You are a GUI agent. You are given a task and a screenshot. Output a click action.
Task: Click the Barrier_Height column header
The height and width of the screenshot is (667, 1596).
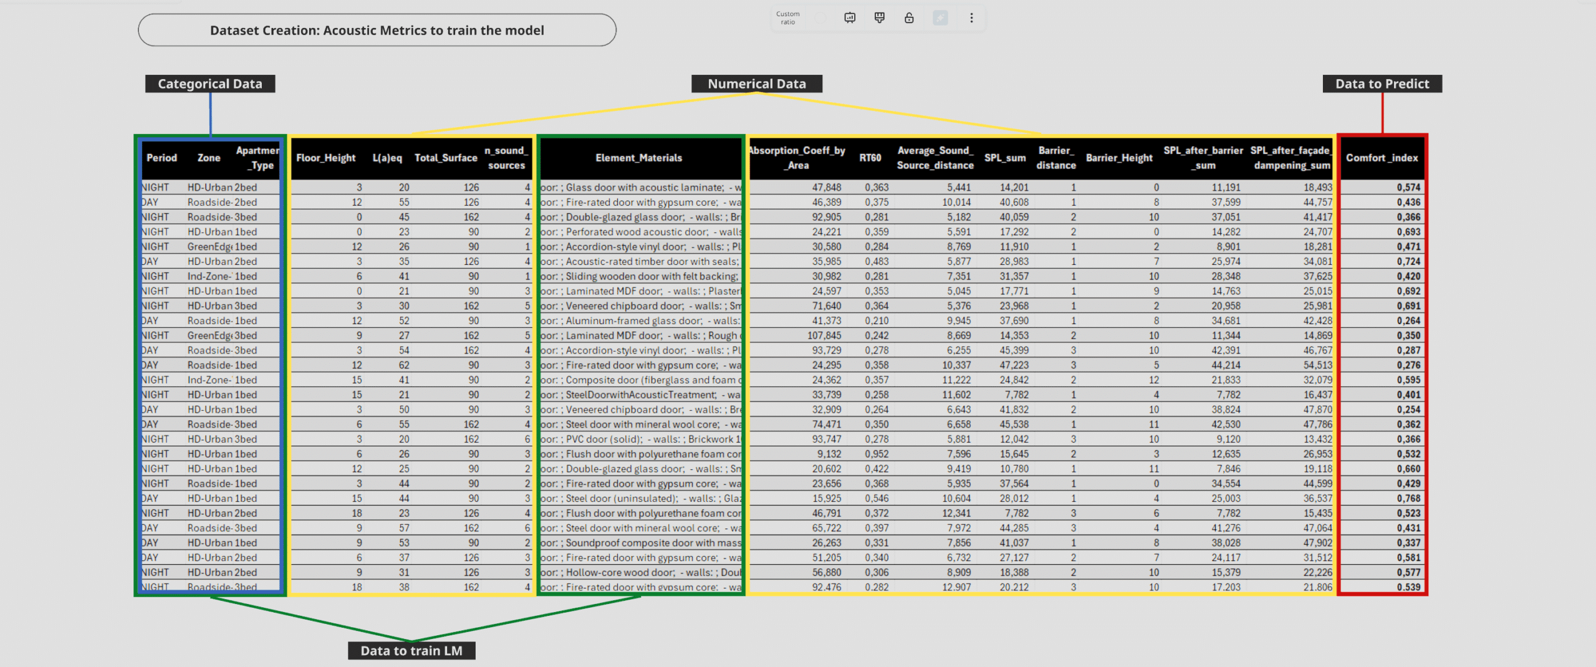(x=1119, y=158)
